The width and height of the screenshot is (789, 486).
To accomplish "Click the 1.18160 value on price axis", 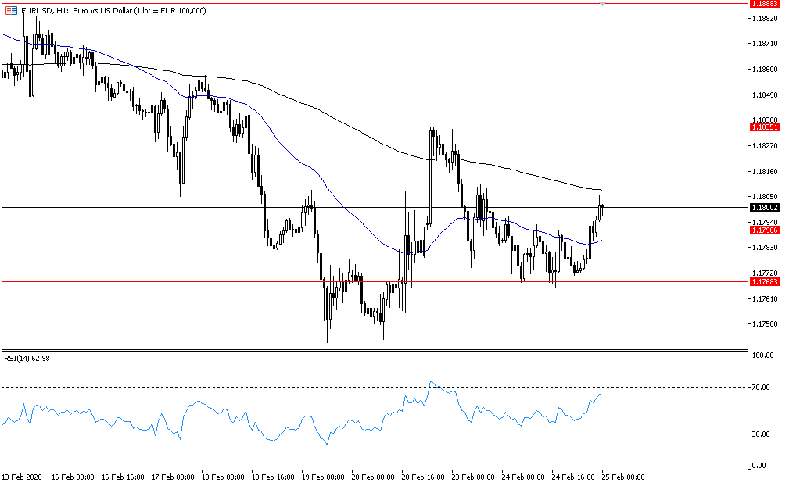I will point(764,172).
